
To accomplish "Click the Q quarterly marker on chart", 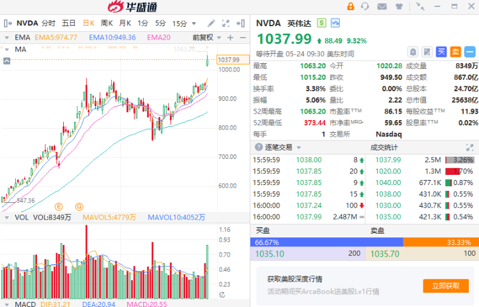I will (79, 207).
